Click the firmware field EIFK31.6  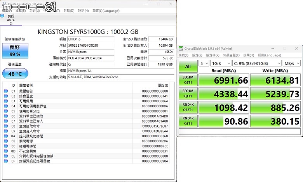pos(91,39)
